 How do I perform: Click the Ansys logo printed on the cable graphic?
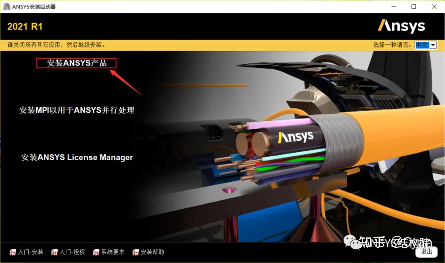click(296, 137)
